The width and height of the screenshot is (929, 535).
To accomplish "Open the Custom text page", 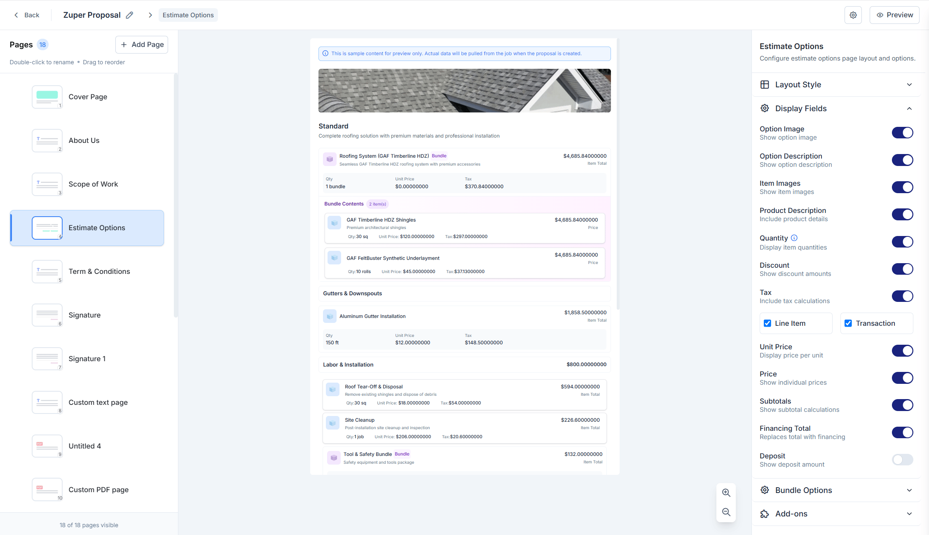I will coord(87,402).
